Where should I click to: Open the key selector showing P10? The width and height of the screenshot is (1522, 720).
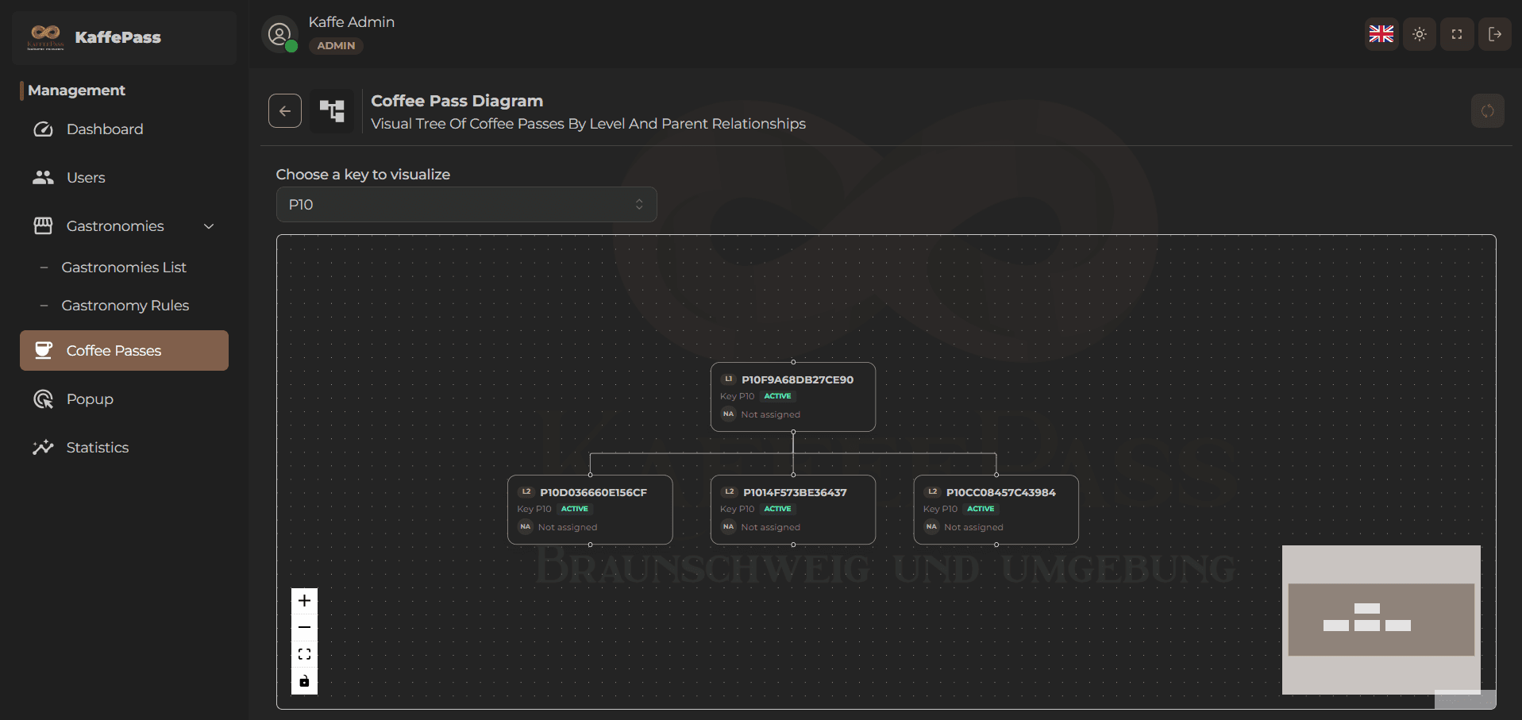(466, 205)
